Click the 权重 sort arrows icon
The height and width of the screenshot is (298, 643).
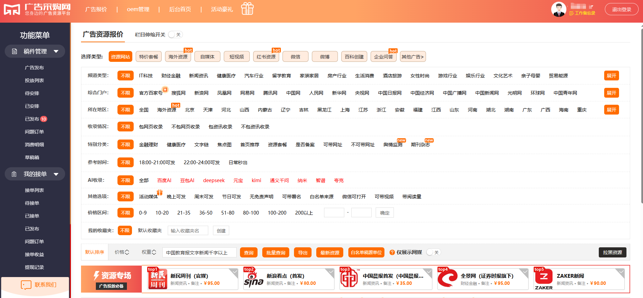(x=154, y=252)
